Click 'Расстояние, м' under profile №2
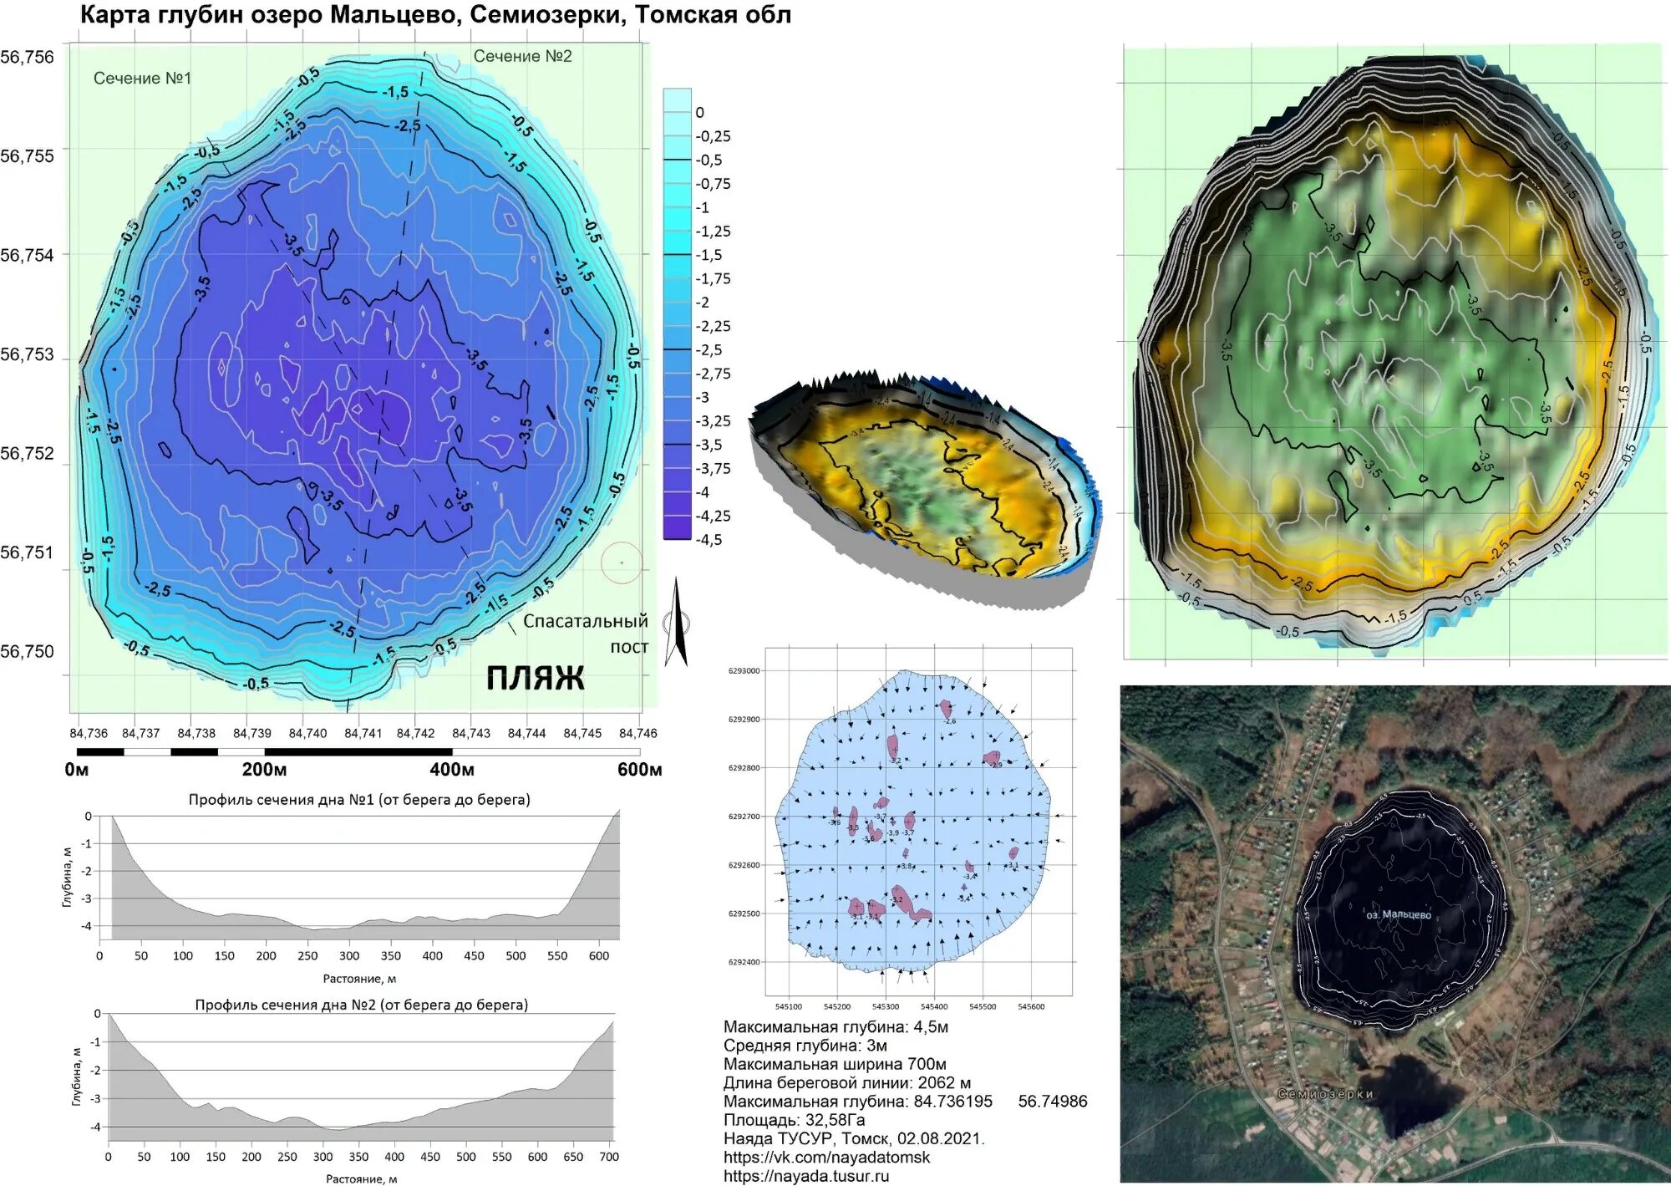Viewport: 1671px width, 1186px height. 361,1178
